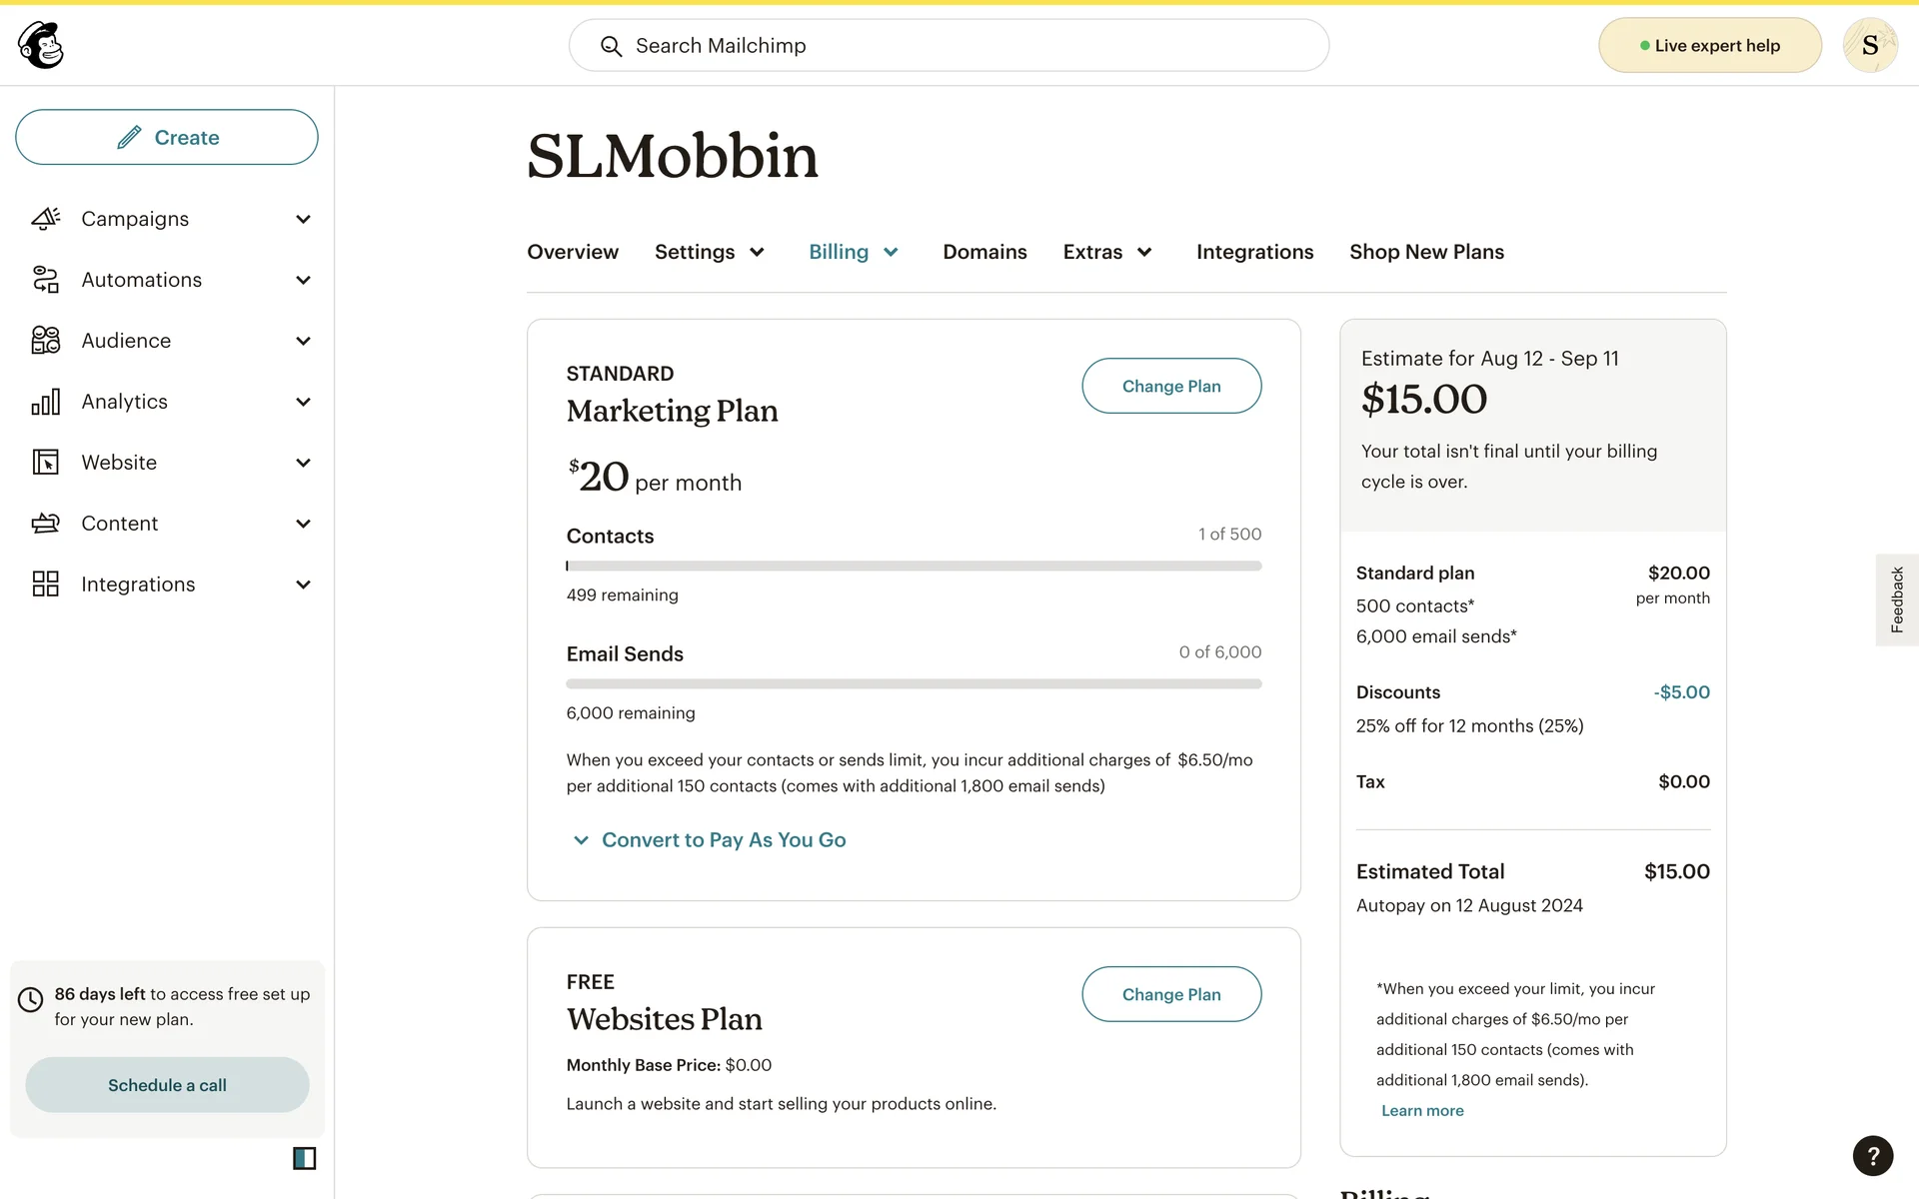Expand Convert to Pay As You Go
The height and width of the screenshot is (1199, 1919).
pyautogui.click(x=723, y=840)
